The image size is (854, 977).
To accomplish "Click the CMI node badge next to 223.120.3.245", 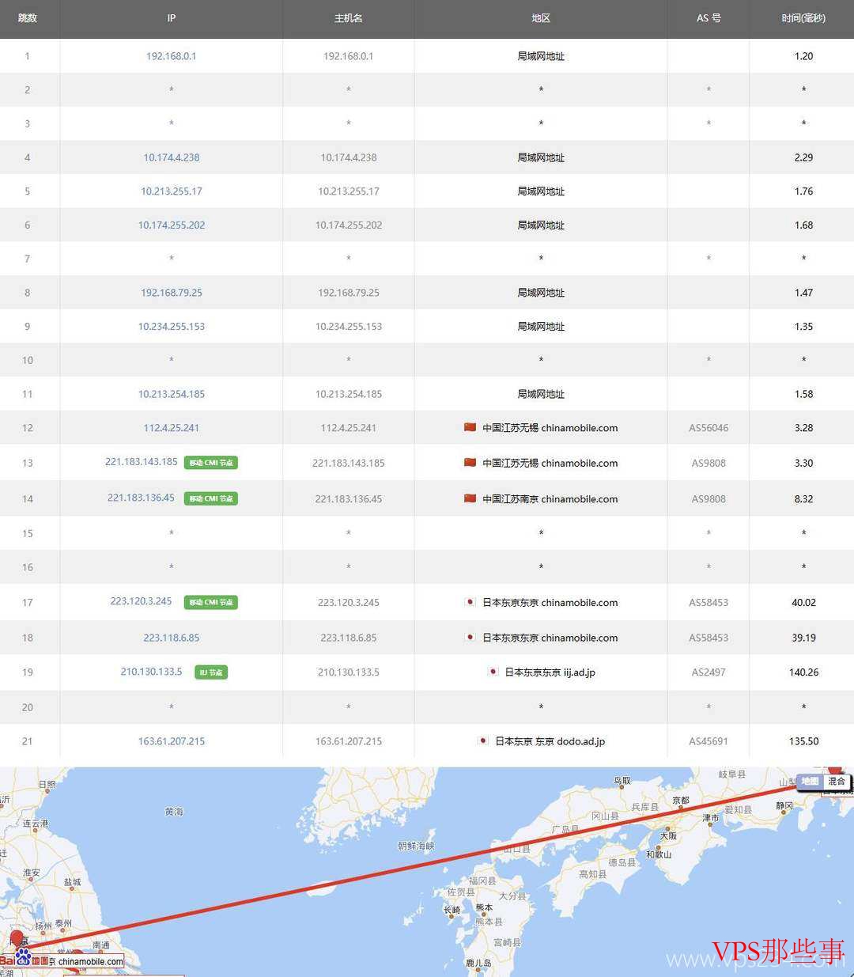I will (x=211, y=602).
